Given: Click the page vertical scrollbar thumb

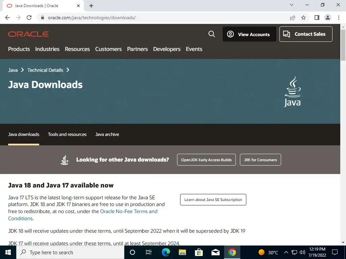Looking at the screenshot, I should (343, 45).
